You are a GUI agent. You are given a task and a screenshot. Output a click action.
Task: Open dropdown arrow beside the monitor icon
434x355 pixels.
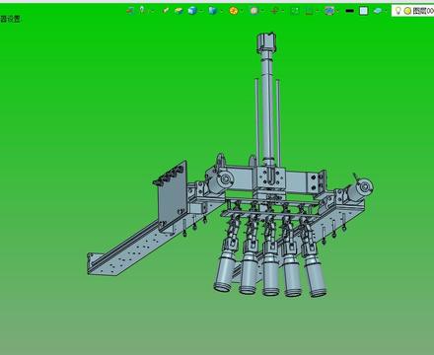[337, 11]
